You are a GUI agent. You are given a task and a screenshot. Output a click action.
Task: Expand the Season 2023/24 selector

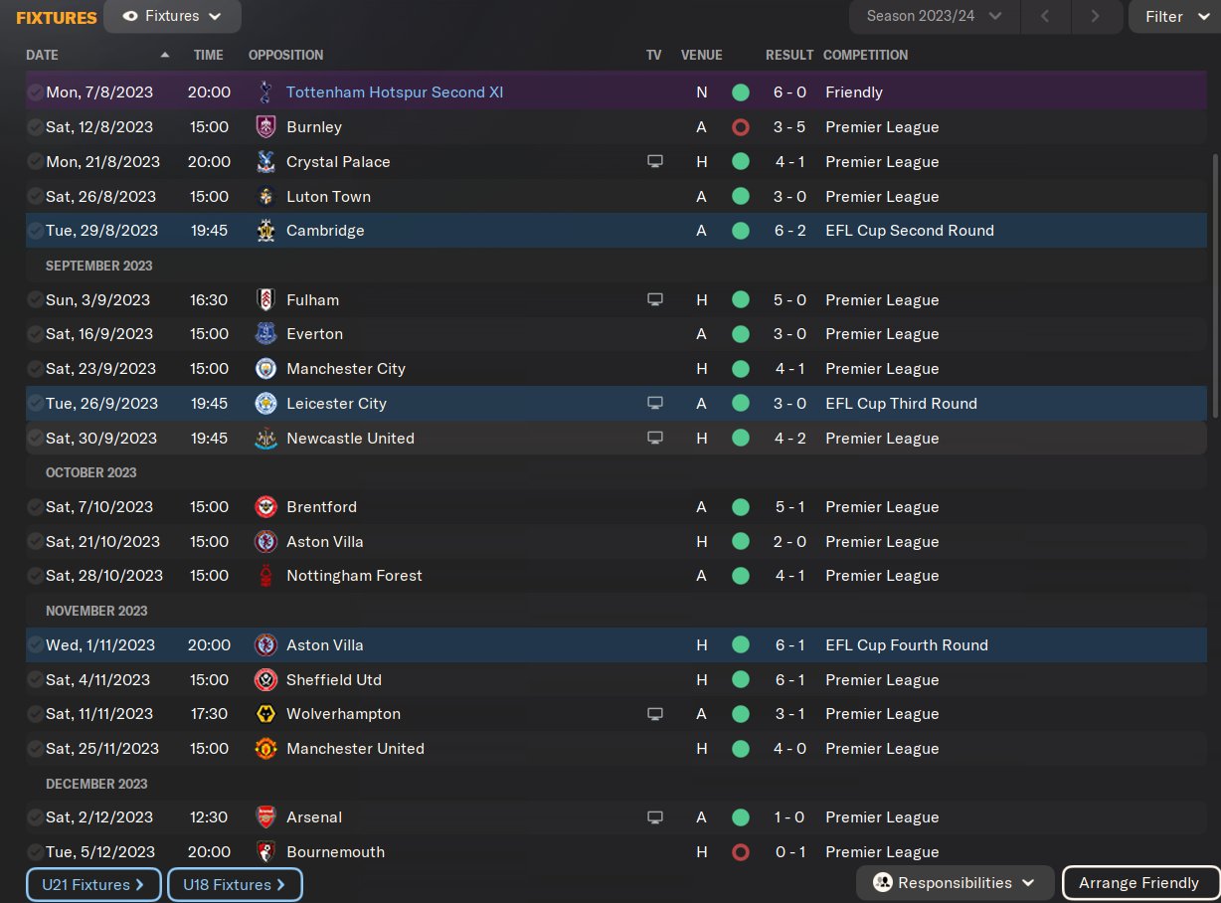pos(934,16)
